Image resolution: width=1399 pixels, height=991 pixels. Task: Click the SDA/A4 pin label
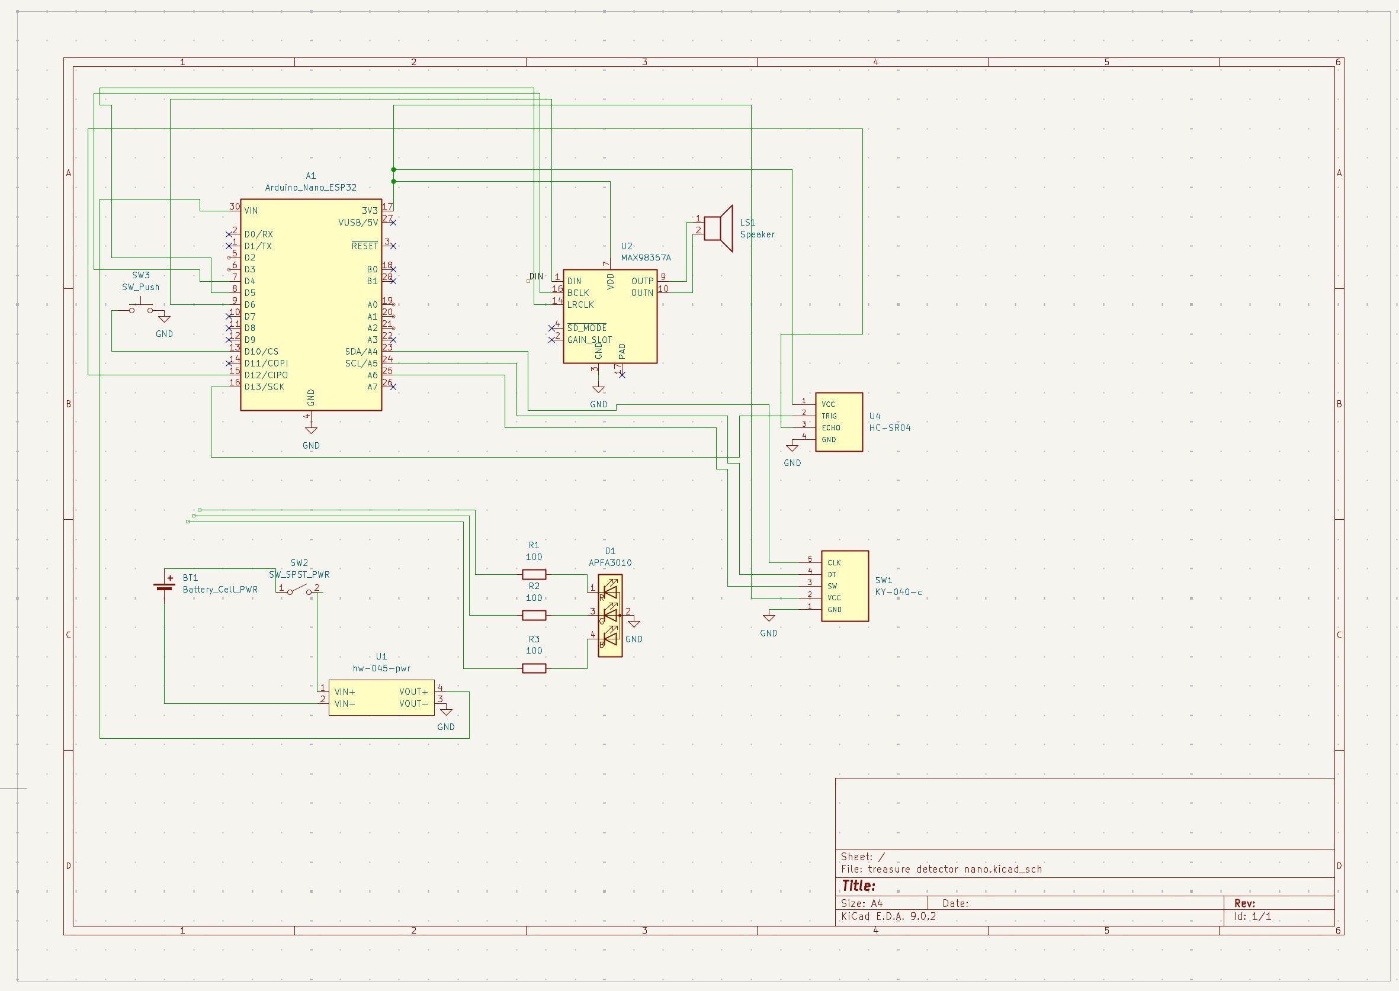coord(361,352)
